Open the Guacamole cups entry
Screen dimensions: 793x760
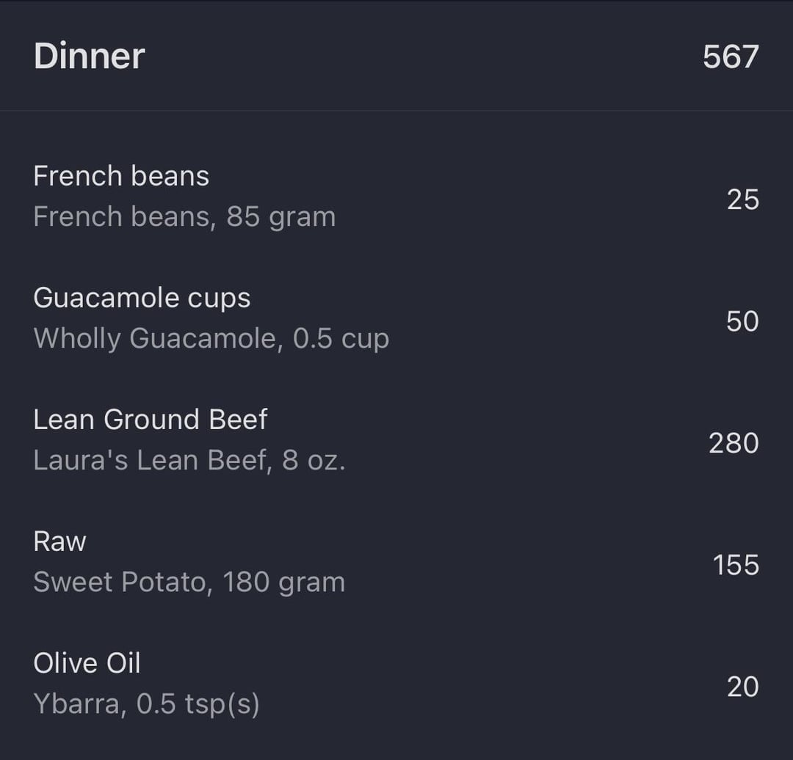[142, 298]
